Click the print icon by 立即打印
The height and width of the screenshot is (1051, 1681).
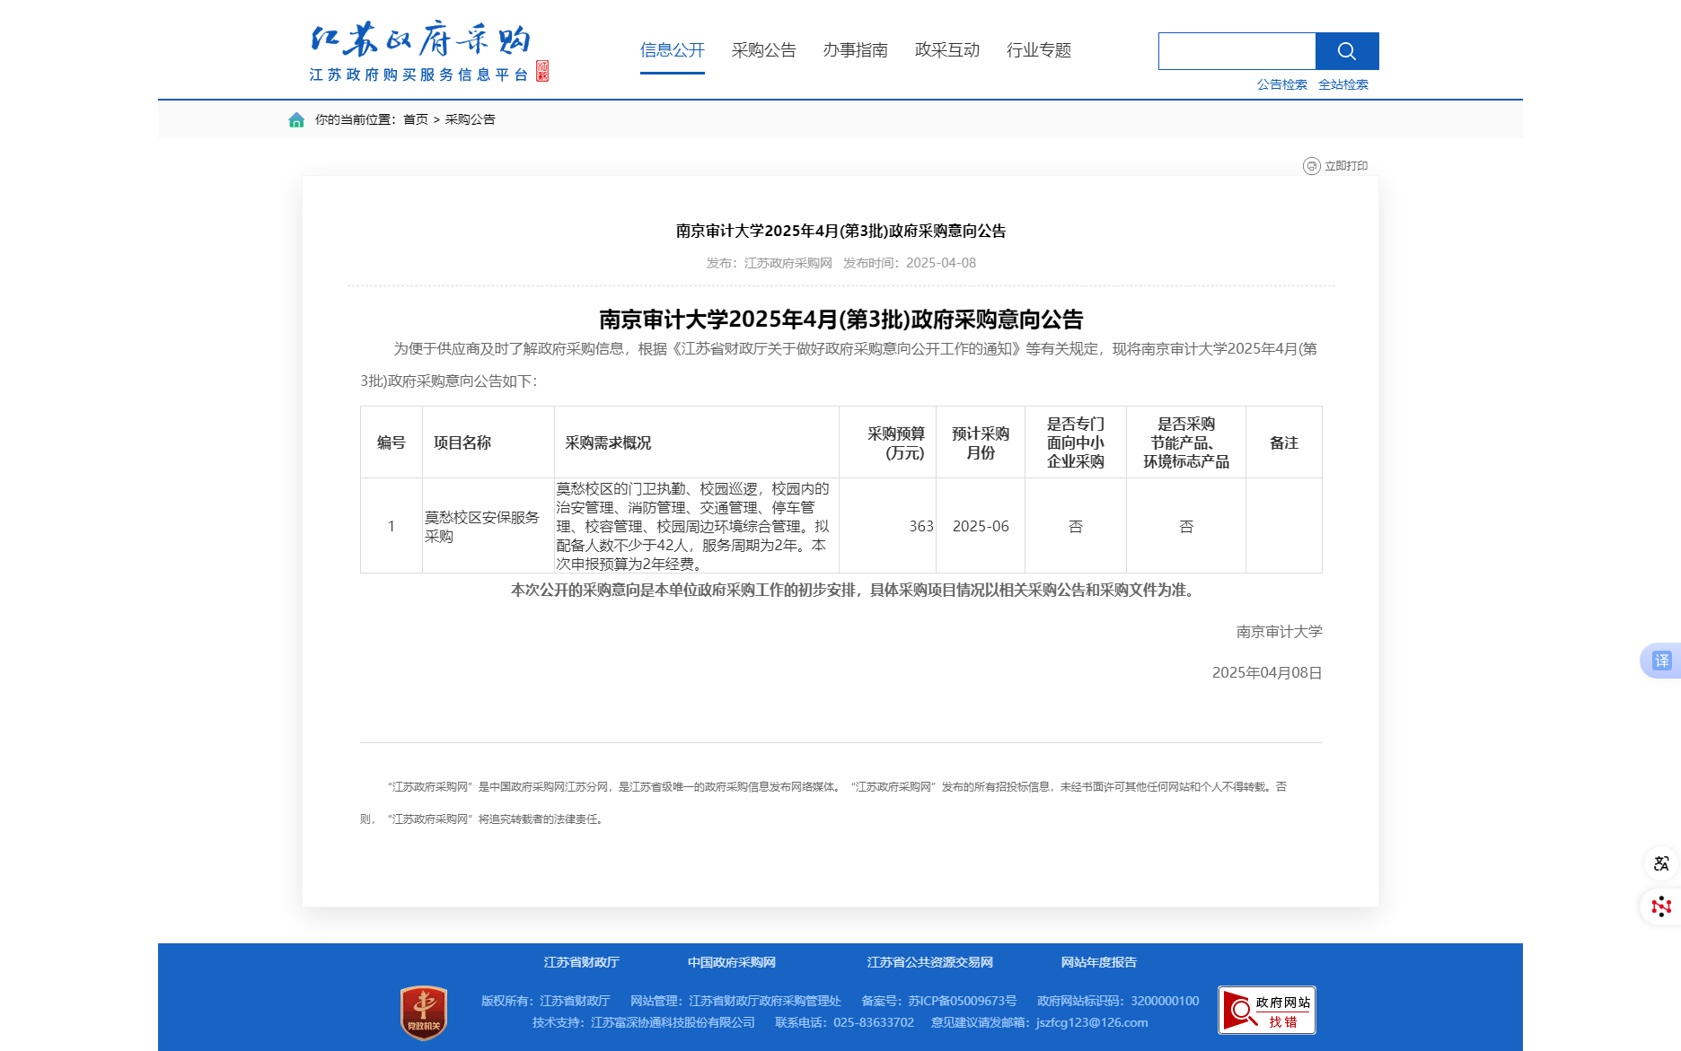pos(1312,166)
